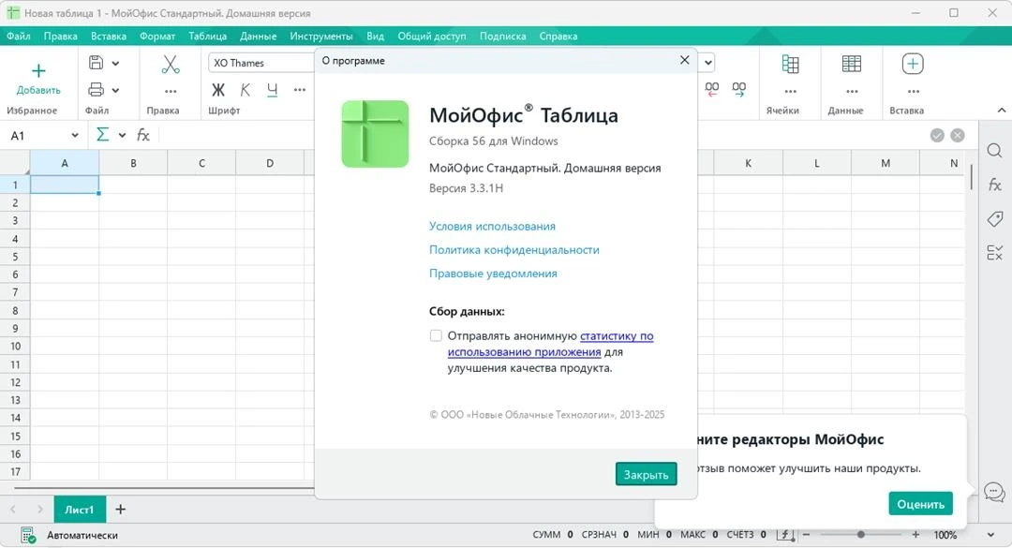Open the save options dropdown arrow
This screenshot has height=548, width=1012.
[115, 64]
